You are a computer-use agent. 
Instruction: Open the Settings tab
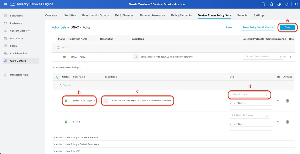(259, 15)
